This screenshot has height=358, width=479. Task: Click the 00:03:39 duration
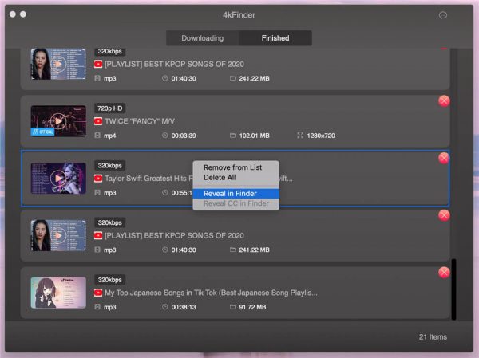[184, 136]
